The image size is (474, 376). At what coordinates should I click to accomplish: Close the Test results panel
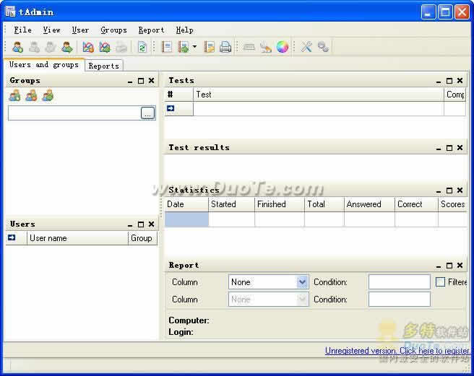(460, 148)
